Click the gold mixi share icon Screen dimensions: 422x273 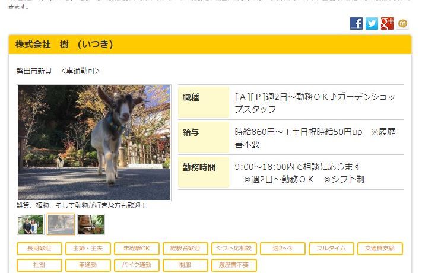pos(403,24)
